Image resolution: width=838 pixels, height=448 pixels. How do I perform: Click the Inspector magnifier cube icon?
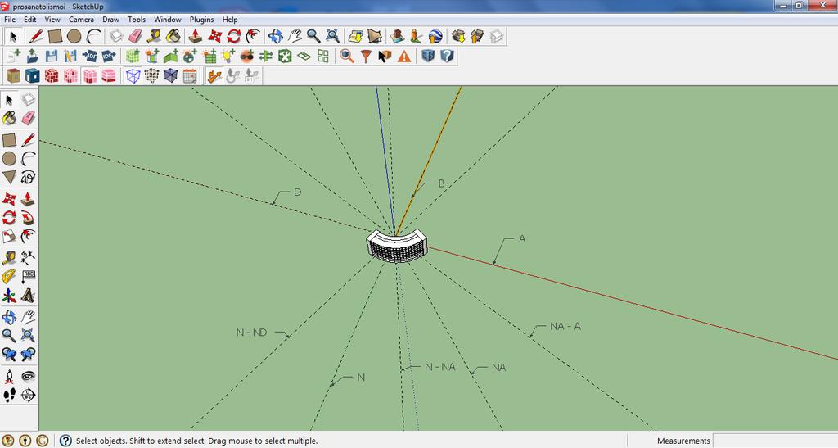pyautogui.click(x=347, y=56)
